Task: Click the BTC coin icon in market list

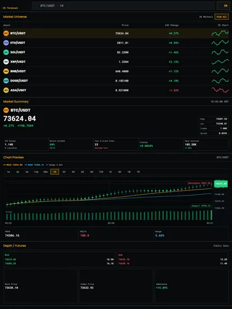Action: [x=6, y=33]
